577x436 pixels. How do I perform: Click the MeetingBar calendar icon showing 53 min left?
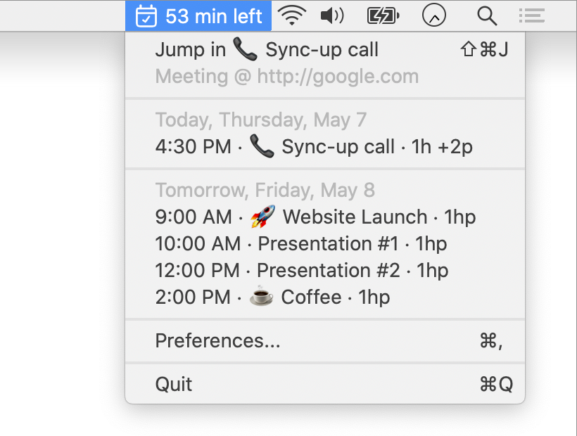point(146,15)
